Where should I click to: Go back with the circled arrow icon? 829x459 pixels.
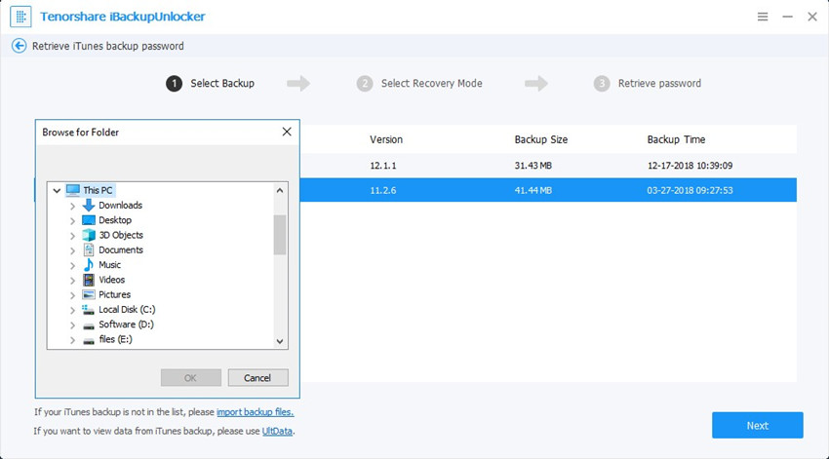(x=20, y=46)
